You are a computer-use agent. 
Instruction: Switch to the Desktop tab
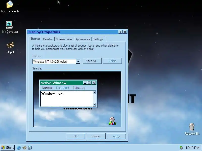tap(48, 39)
